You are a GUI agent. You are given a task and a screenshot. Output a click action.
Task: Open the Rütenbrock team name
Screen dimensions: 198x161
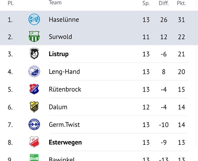click(65, 89)
